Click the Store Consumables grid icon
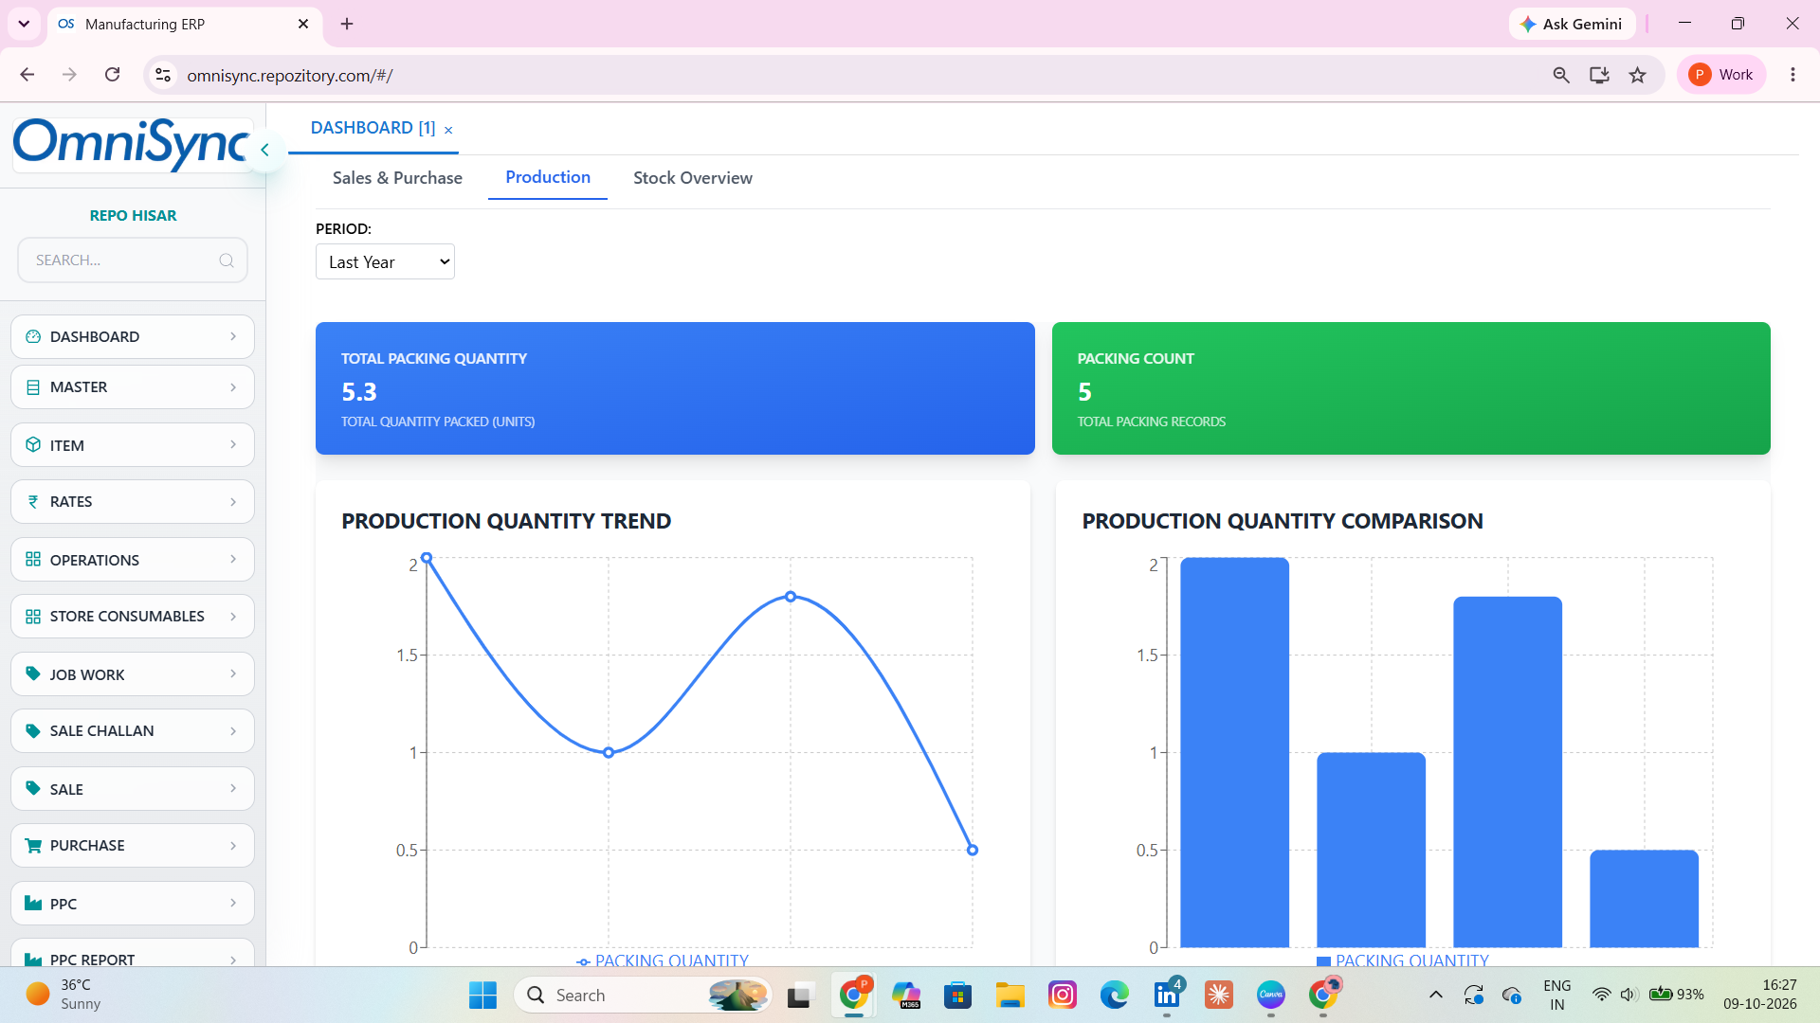Image resolution: width=1820 pixels, height=1023 pixels. click(x=33, y=617)
